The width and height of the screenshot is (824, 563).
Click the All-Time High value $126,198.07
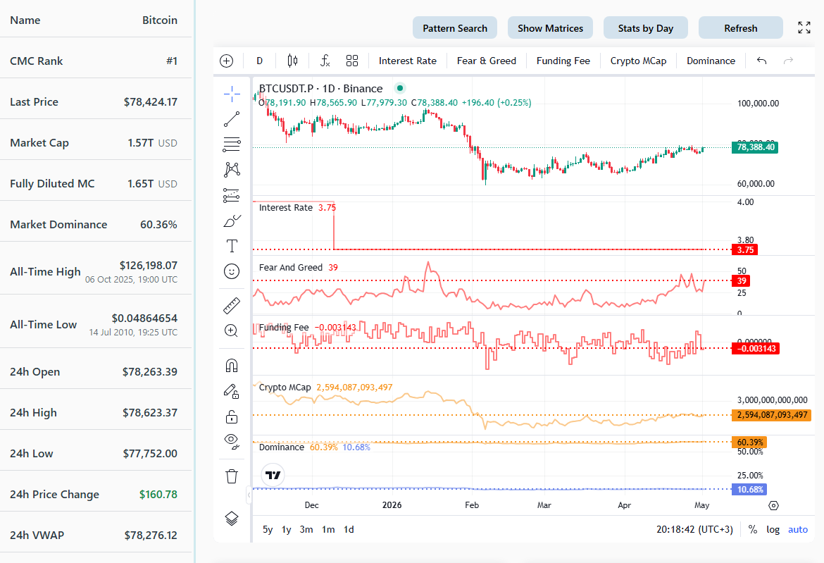[148, 266]
